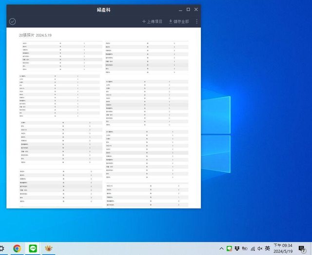This screenshot has height=255, width=312.
Task: Click the 儲存全部 save all button
Action: [180, 21]
